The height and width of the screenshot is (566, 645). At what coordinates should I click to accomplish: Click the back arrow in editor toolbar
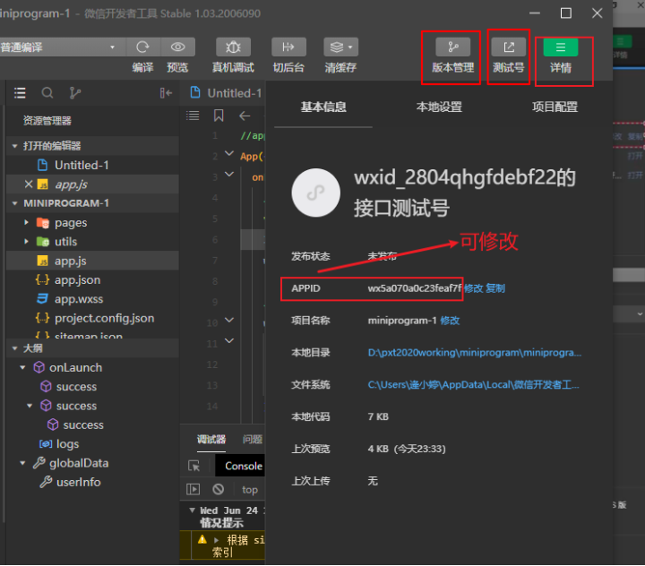tap(245, 116)
